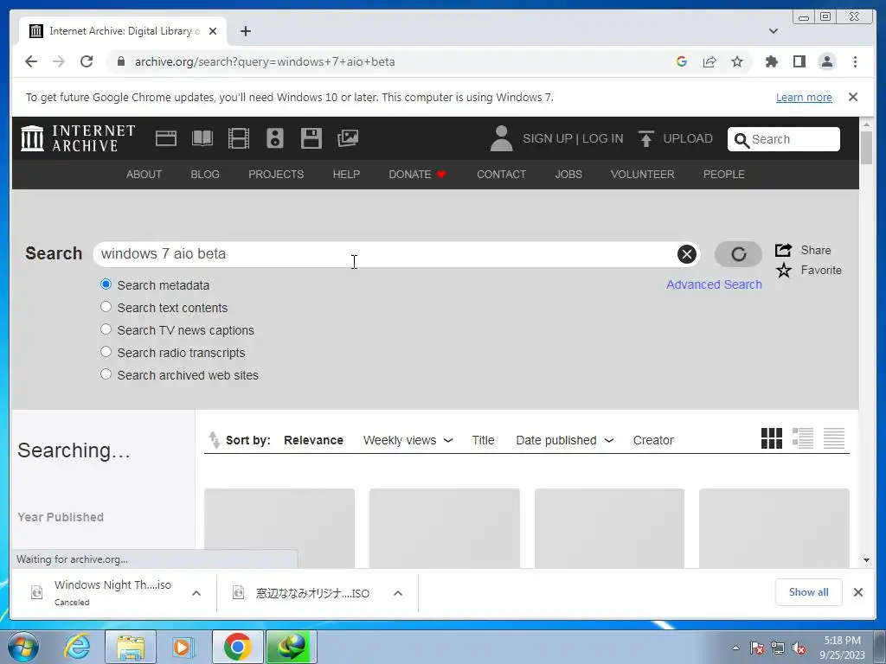Open the Software floppy disk icon
The height and width of the screenshot is (664, 886).
click(311, 138)
